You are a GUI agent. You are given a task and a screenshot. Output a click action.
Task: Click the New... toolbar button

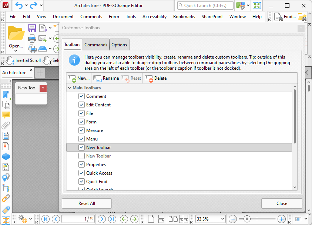[x=79, y=78]
